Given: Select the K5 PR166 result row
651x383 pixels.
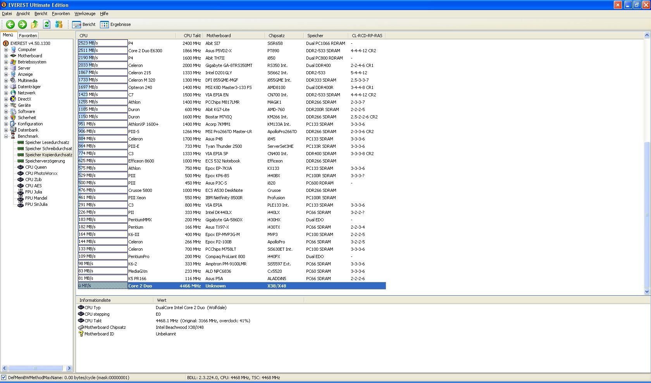Looking at the screenshot, I should pos(232,279).
